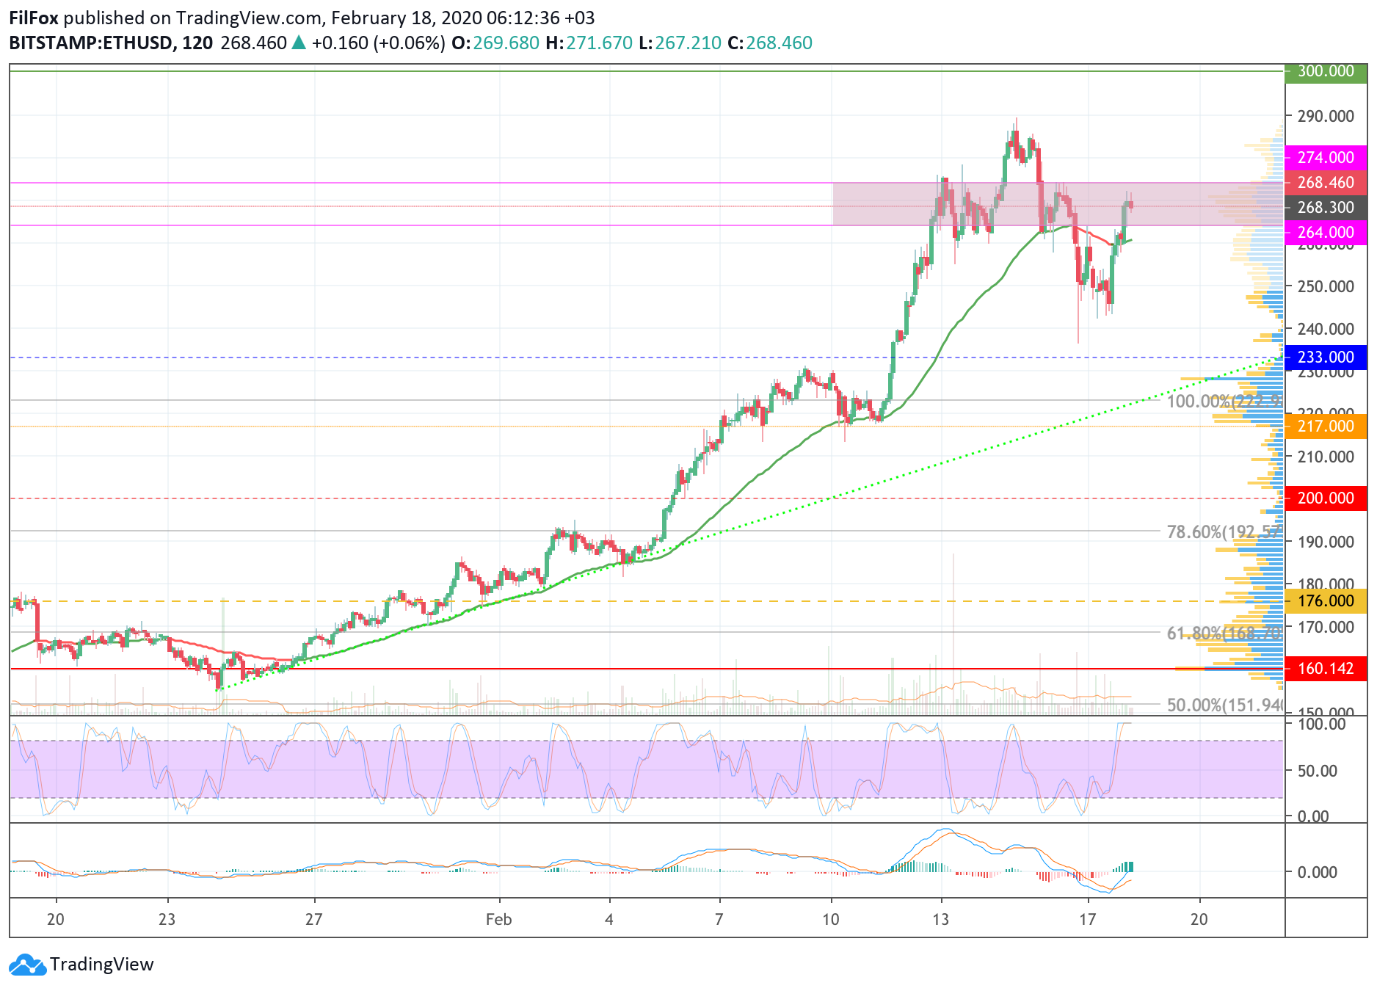Click the 210.000 axis value
Screen dimensions: 1377x991
[1326, 457]
